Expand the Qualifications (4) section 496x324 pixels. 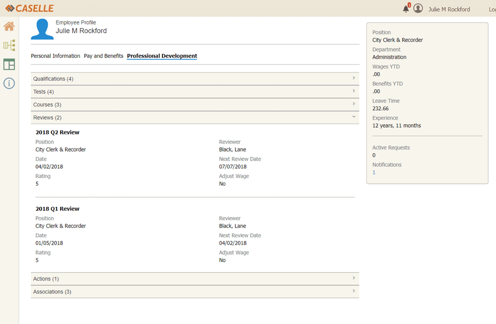coord(194,79)
